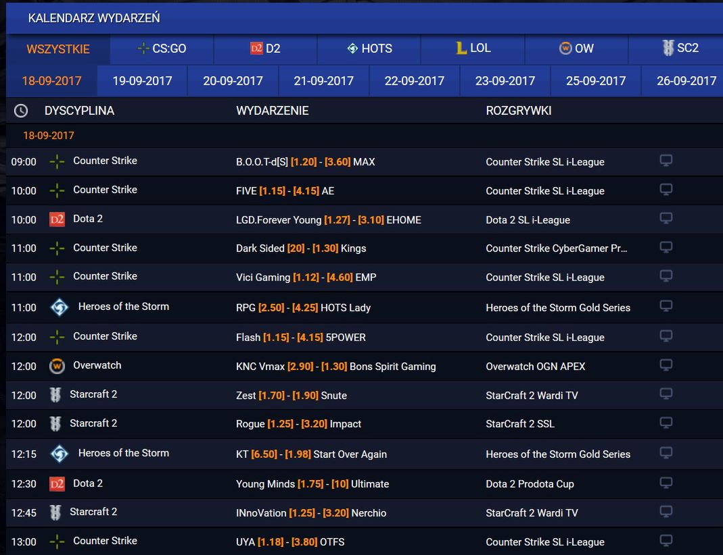Switch to the SC2 tab
The height and width of the screenshot is (555, 723).
(x=676, y=49)
